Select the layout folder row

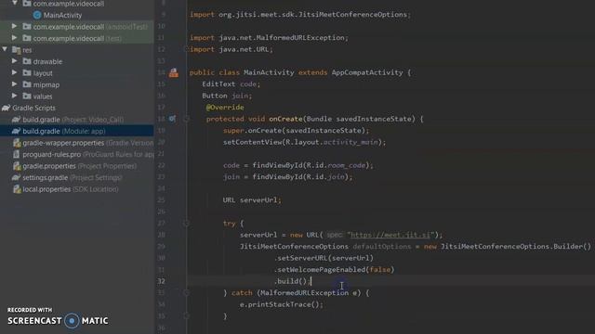tap(77, 73)
